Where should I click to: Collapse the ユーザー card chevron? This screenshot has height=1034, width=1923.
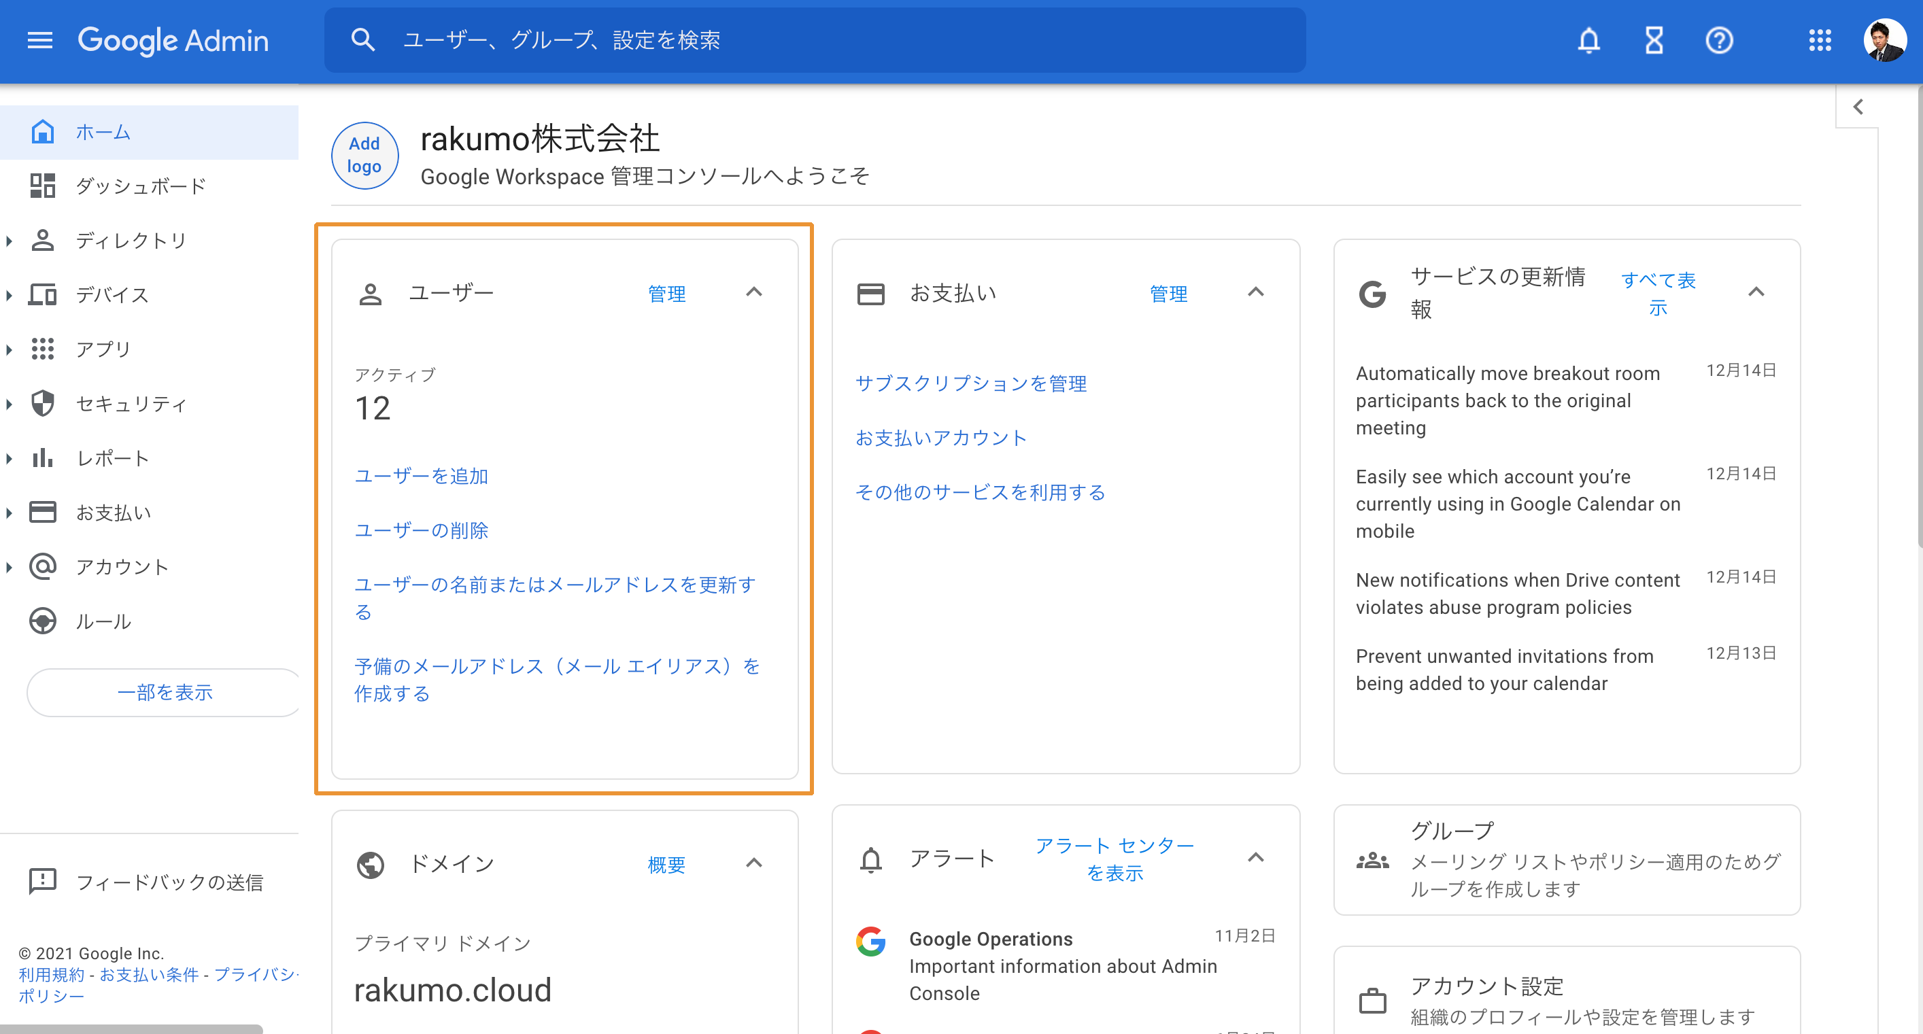pyautogui.click(x=754, y=292)
